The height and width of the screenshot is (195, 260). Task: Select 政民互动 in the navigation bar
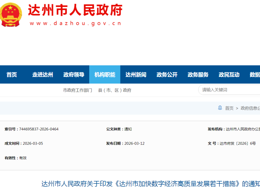(x=229, y=75)
